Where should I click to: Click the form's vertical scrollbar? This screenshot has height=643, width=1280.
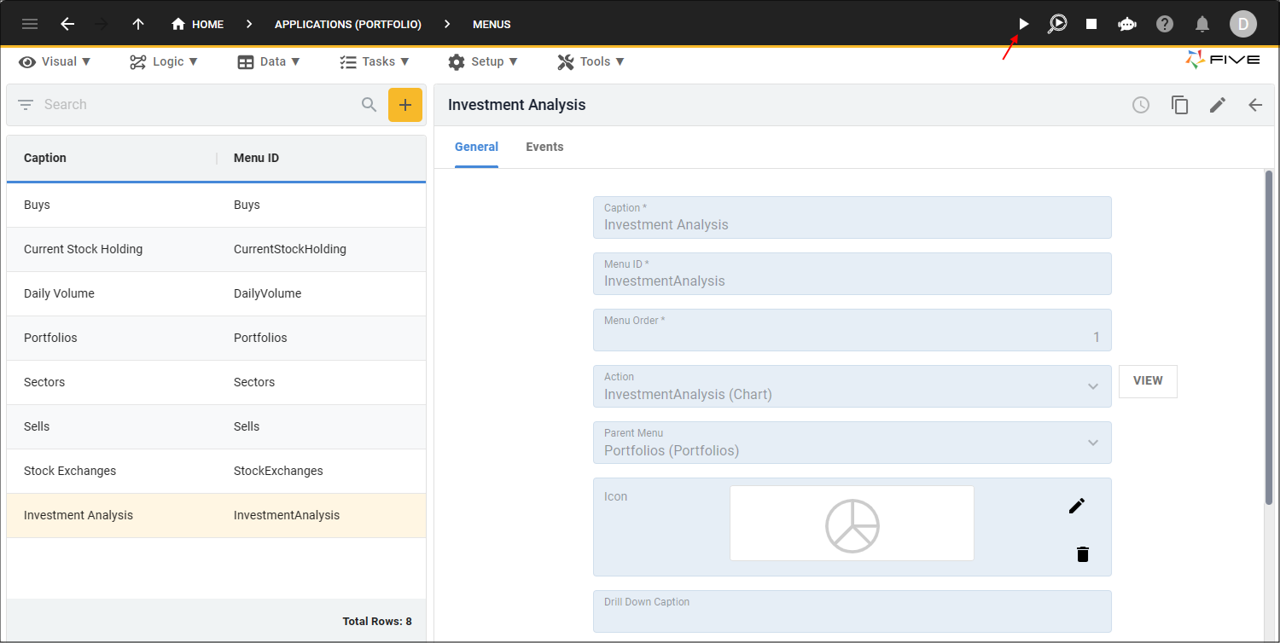click(1269, 338)
